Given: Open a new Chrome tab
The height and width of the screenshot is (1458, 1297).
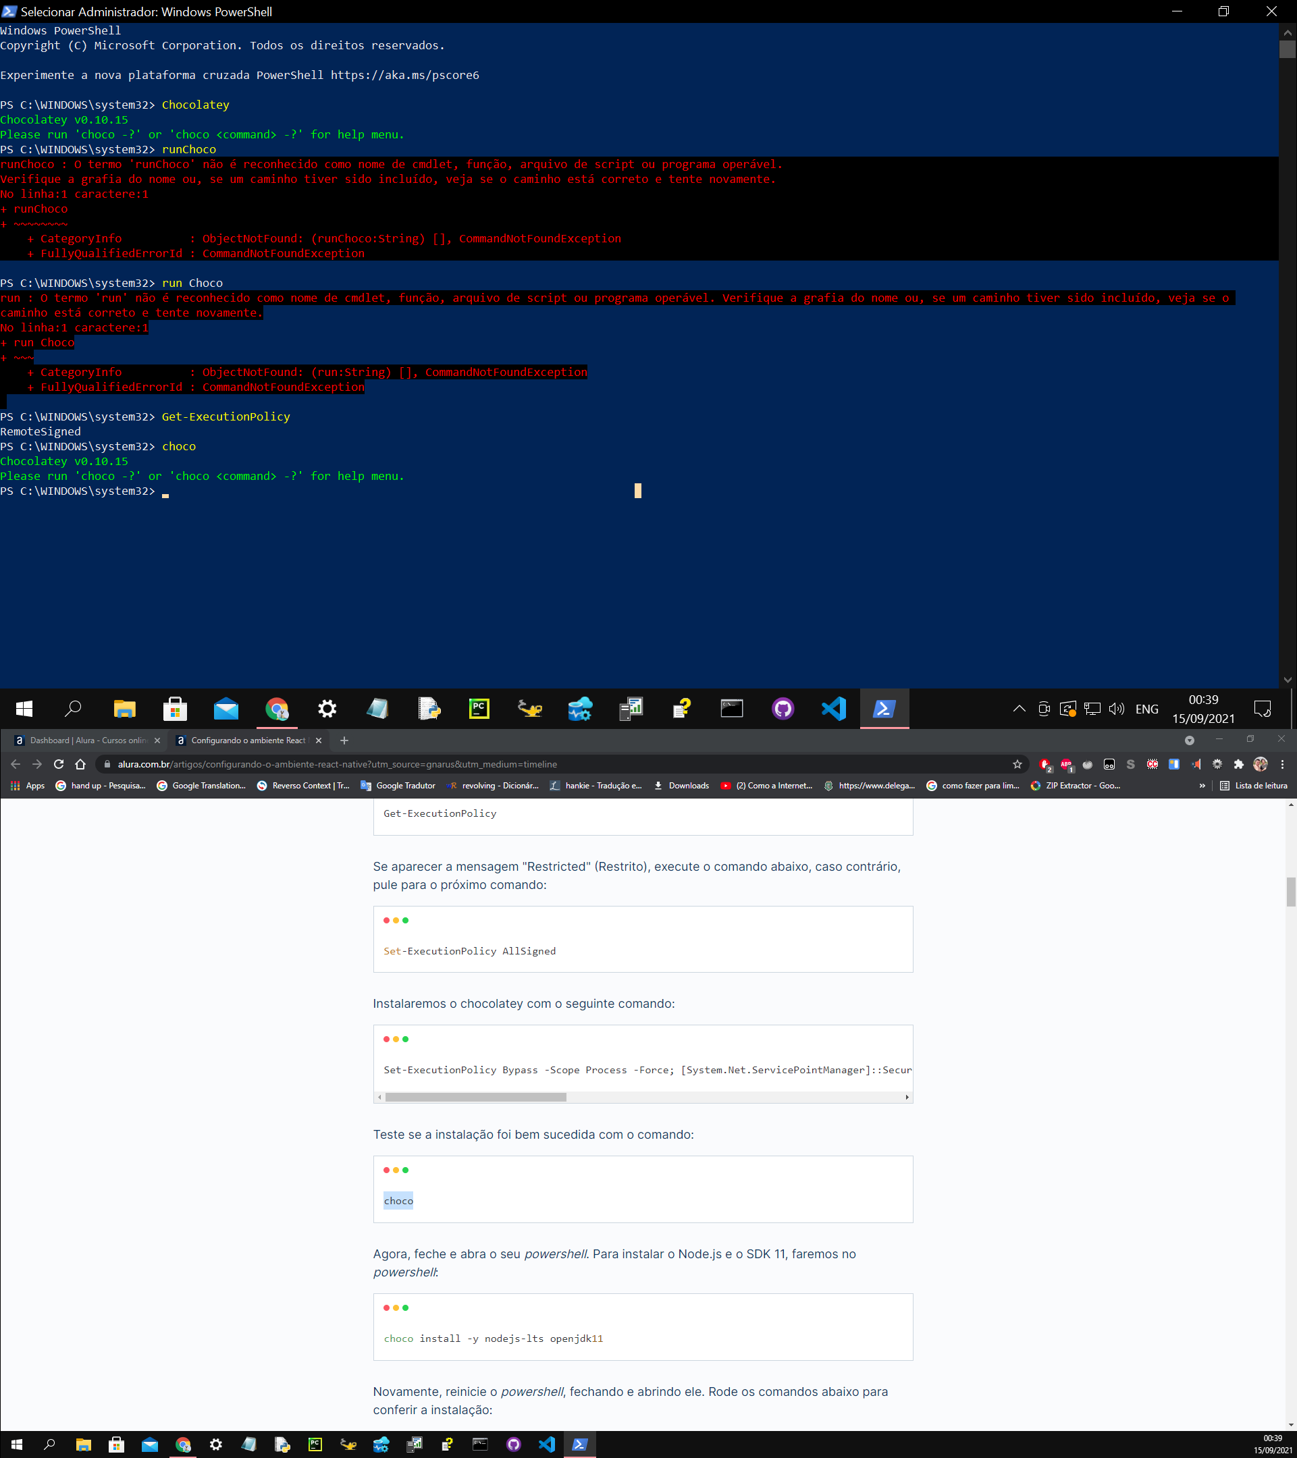Looking at the screenshot, I should point(344,740).
